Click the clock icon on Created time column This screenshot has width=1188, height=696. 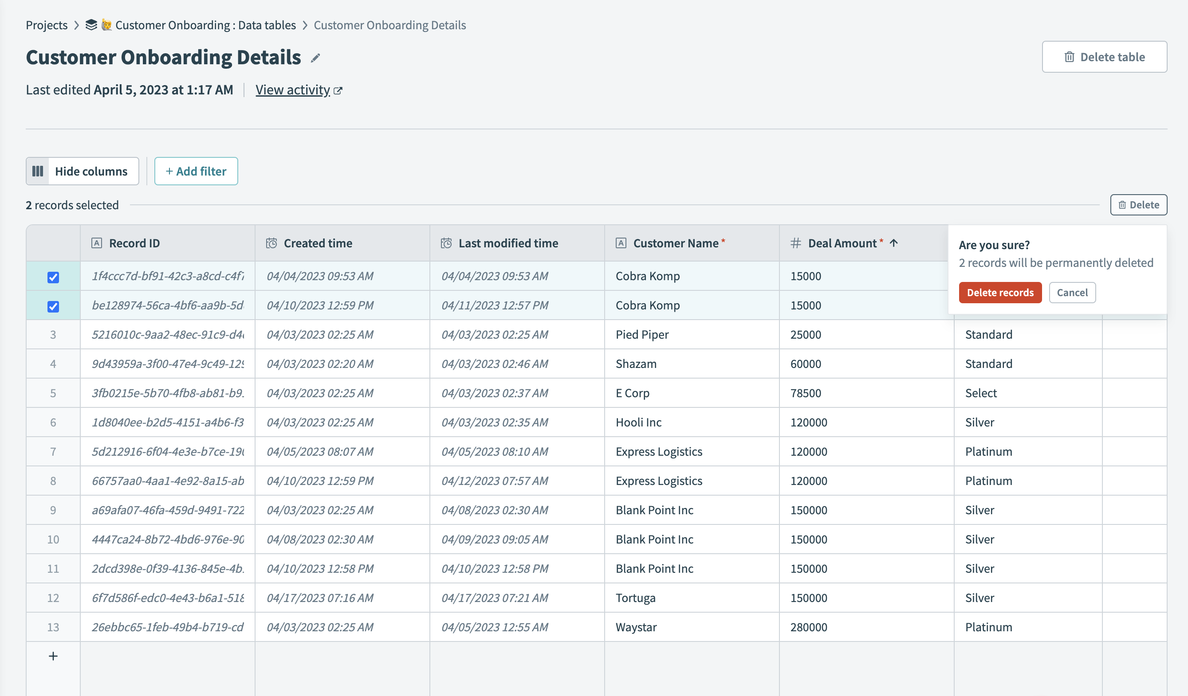[272, 243]
